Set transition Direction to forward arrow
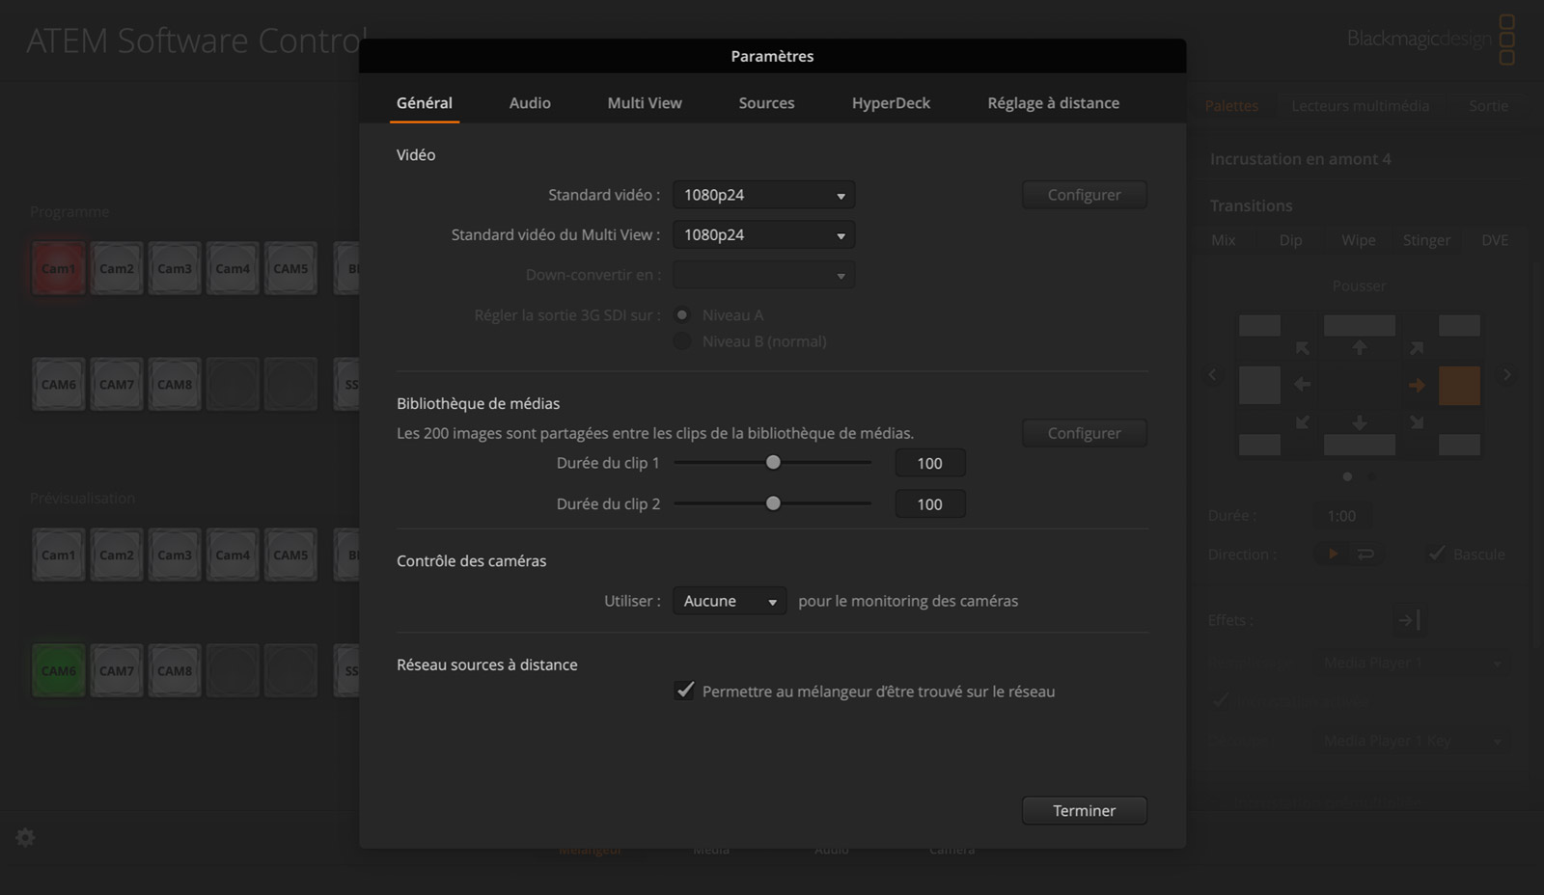 [x=1333, y=554]
